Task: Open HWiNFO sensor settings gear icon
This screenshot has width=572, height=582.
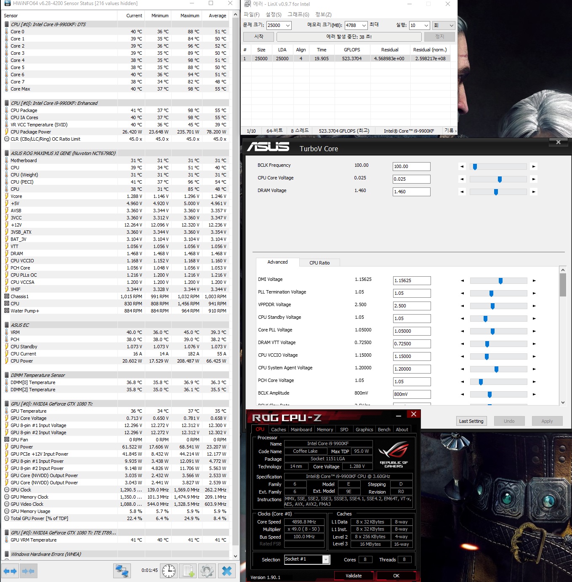Action: click(x=207, y=571)
